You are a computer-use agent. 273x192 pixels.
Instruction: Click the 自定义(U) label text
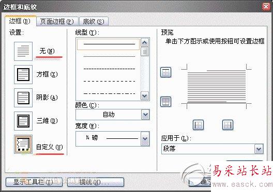coord(49,147)
